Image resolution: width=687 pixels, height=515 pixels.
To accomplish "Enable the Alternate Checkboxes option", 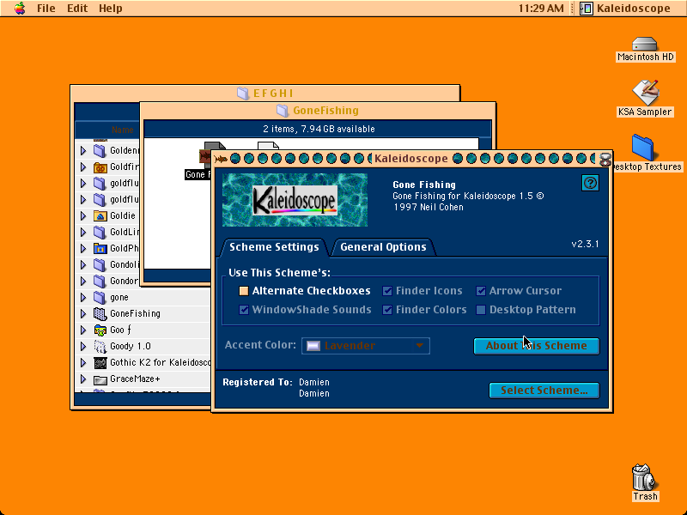I will (x=244, y=291).
